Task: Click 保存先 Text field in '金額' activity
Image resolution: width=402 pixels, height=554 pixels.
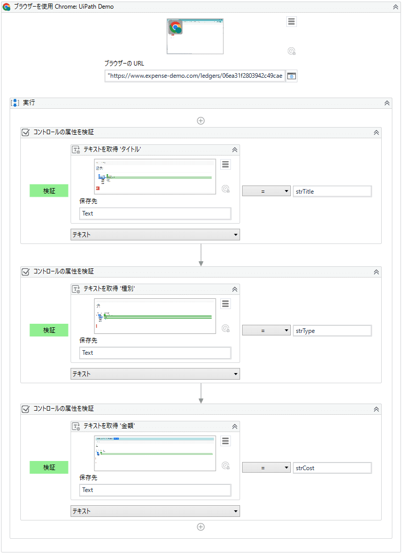Action: [x=155, y=490]
